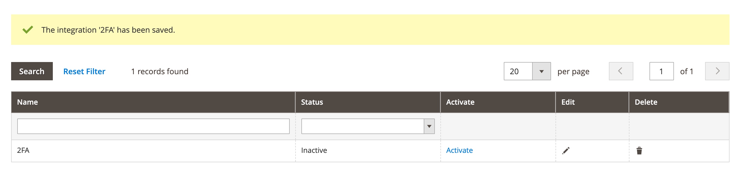This screenshot has height=175, width=739.
Task: Click the Edit column header
Action: click(x=568, y=102)
